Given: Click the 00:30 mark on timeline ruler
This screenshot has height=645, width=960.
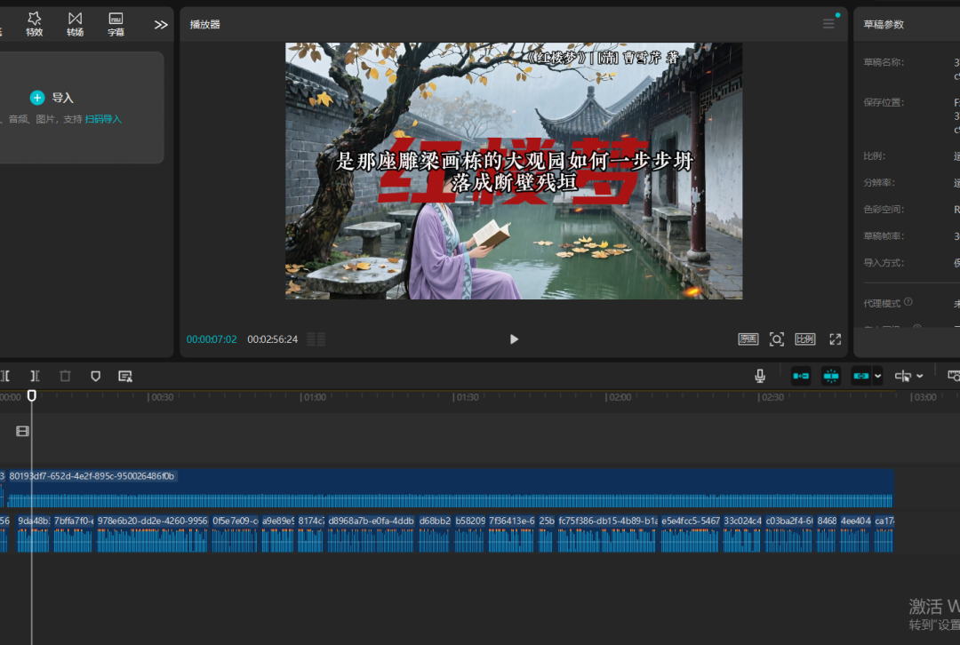Looking at the screenshot, I should point(161,397).
